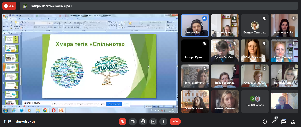This screenshot has height=127, width=301.
Task: Open the Activities shapes icon
Action: tap(293, 122)
